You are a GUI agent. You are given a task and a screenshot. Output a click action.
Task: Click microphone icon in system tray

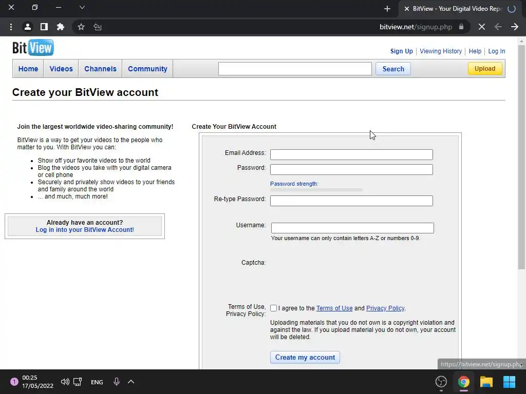coord(117,382)
